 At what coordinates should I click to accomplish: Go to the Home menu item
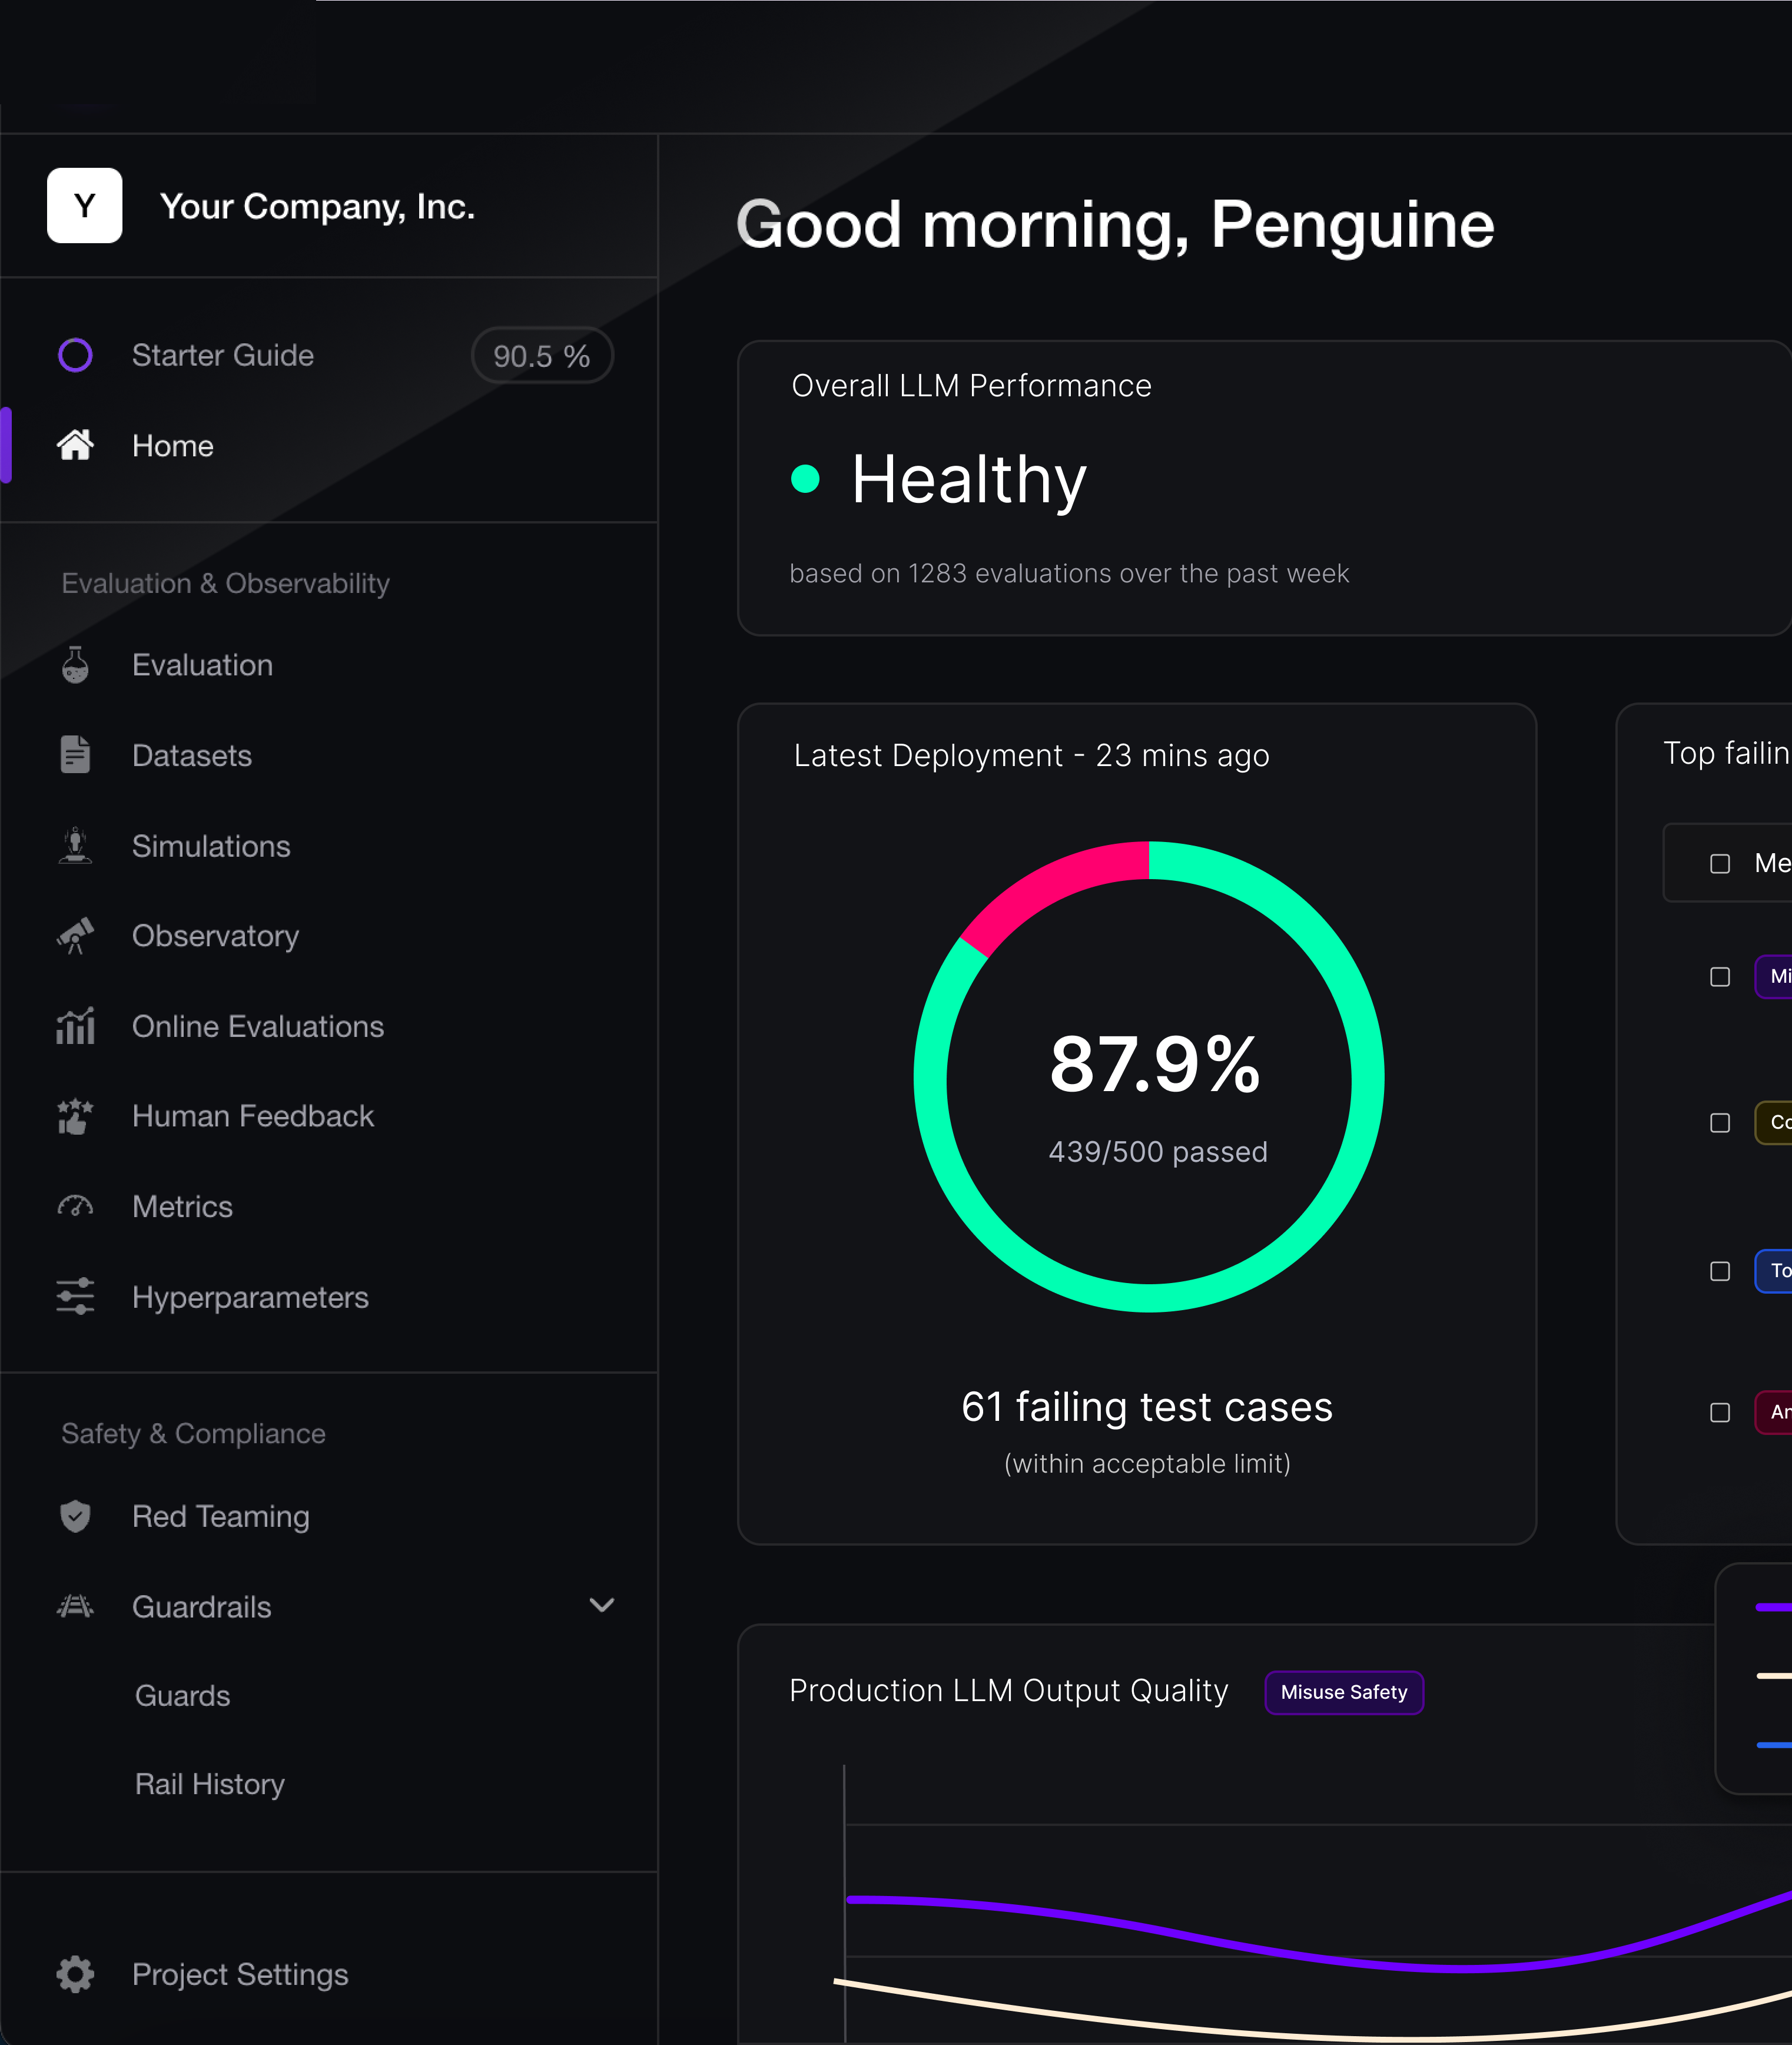point(173,446)
